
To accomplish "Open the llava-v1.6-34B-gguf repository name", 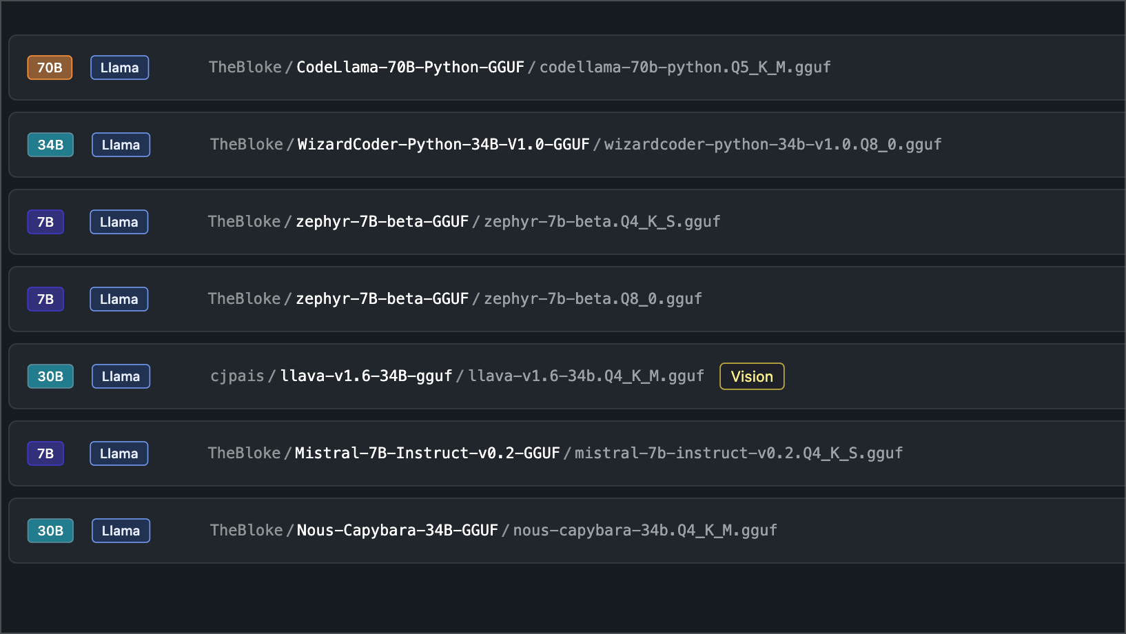I will click(366, 376).
